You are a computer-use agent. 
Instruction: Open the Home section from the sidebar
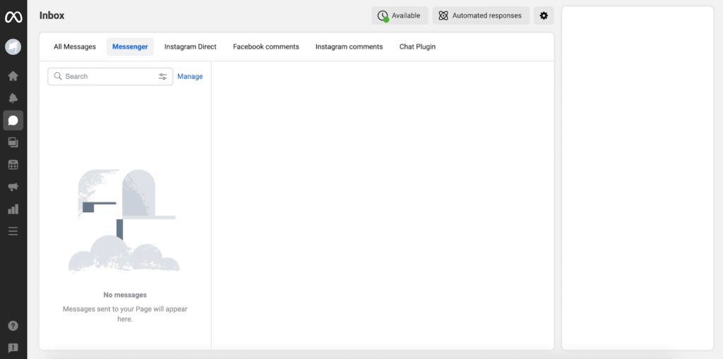click(13, 75)
